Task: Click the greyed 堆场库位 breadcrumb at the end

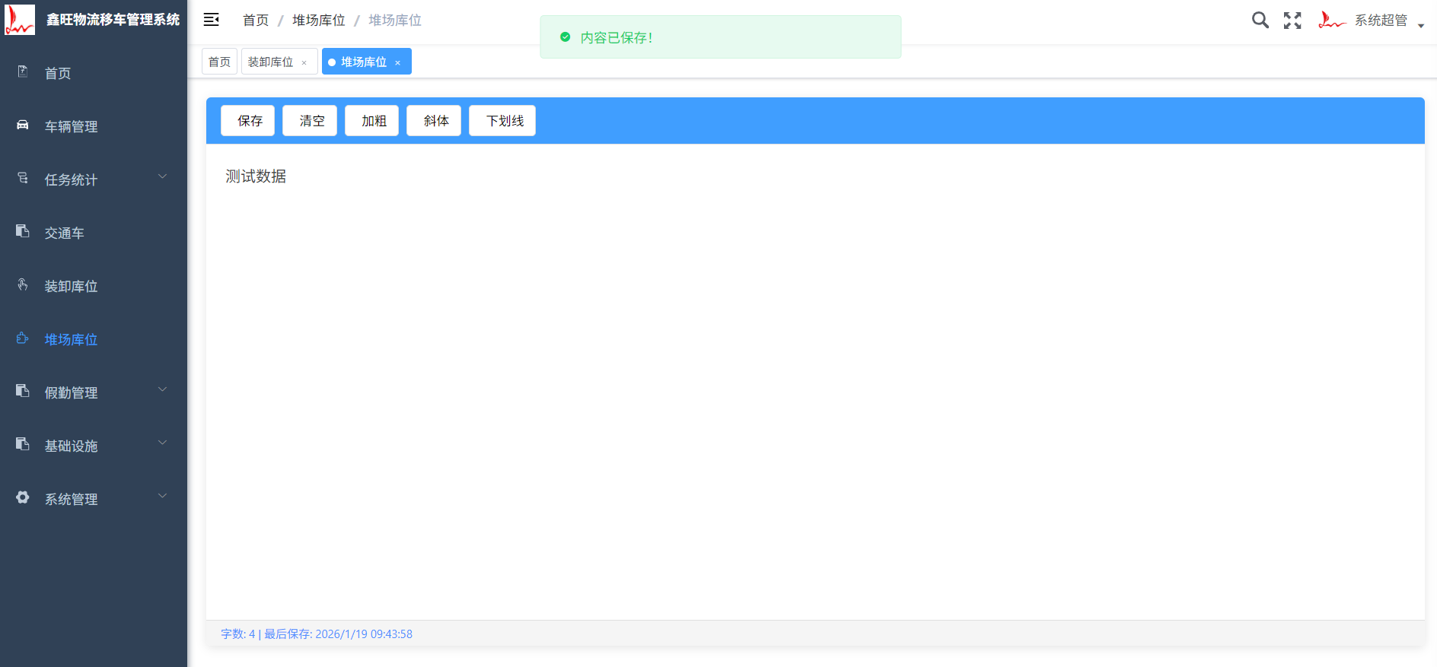Action: [x=395, y=20]
